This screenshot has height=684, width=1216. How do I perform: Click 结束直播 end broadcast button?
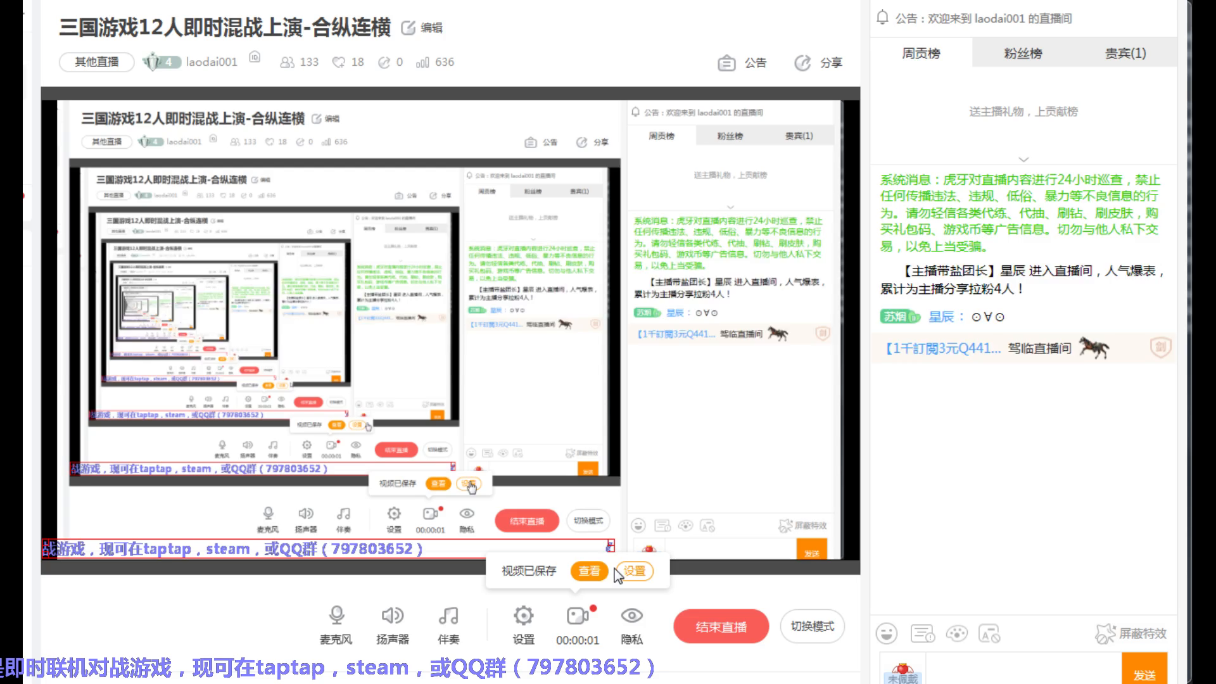pyautogui.click(x=720, y=626)
